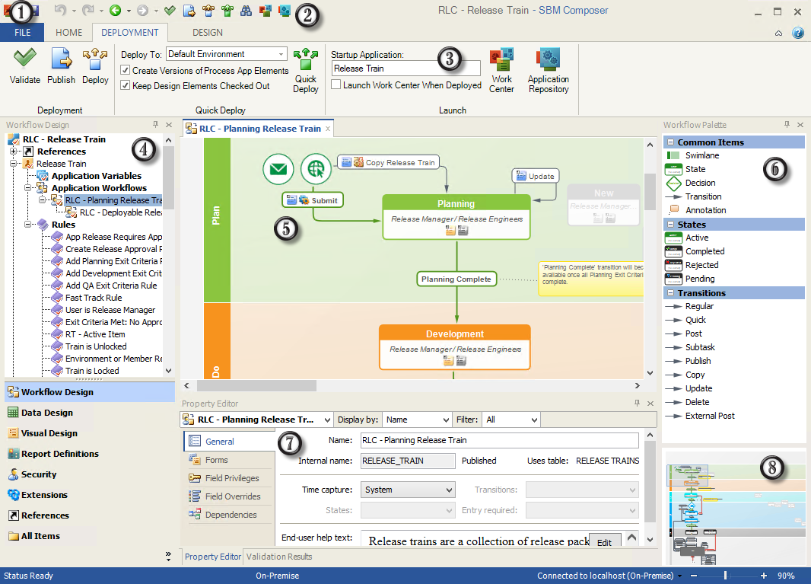
Task: Click the help icon in the top right
Action: click(797, 33)
